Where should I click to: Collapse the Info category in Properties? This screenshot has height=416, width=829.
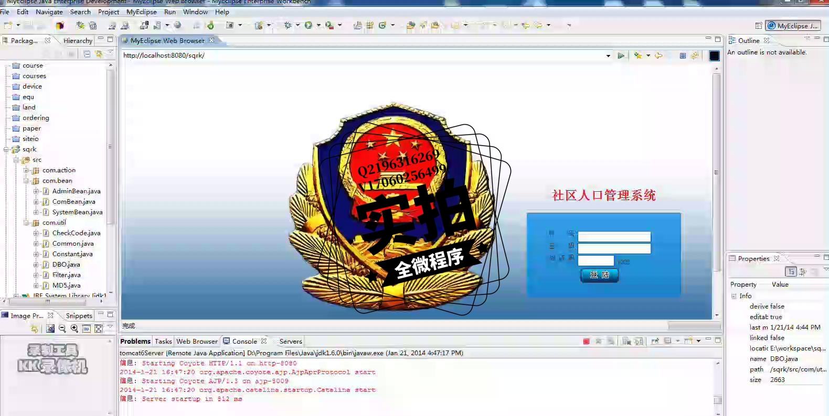tap(734, 296)
